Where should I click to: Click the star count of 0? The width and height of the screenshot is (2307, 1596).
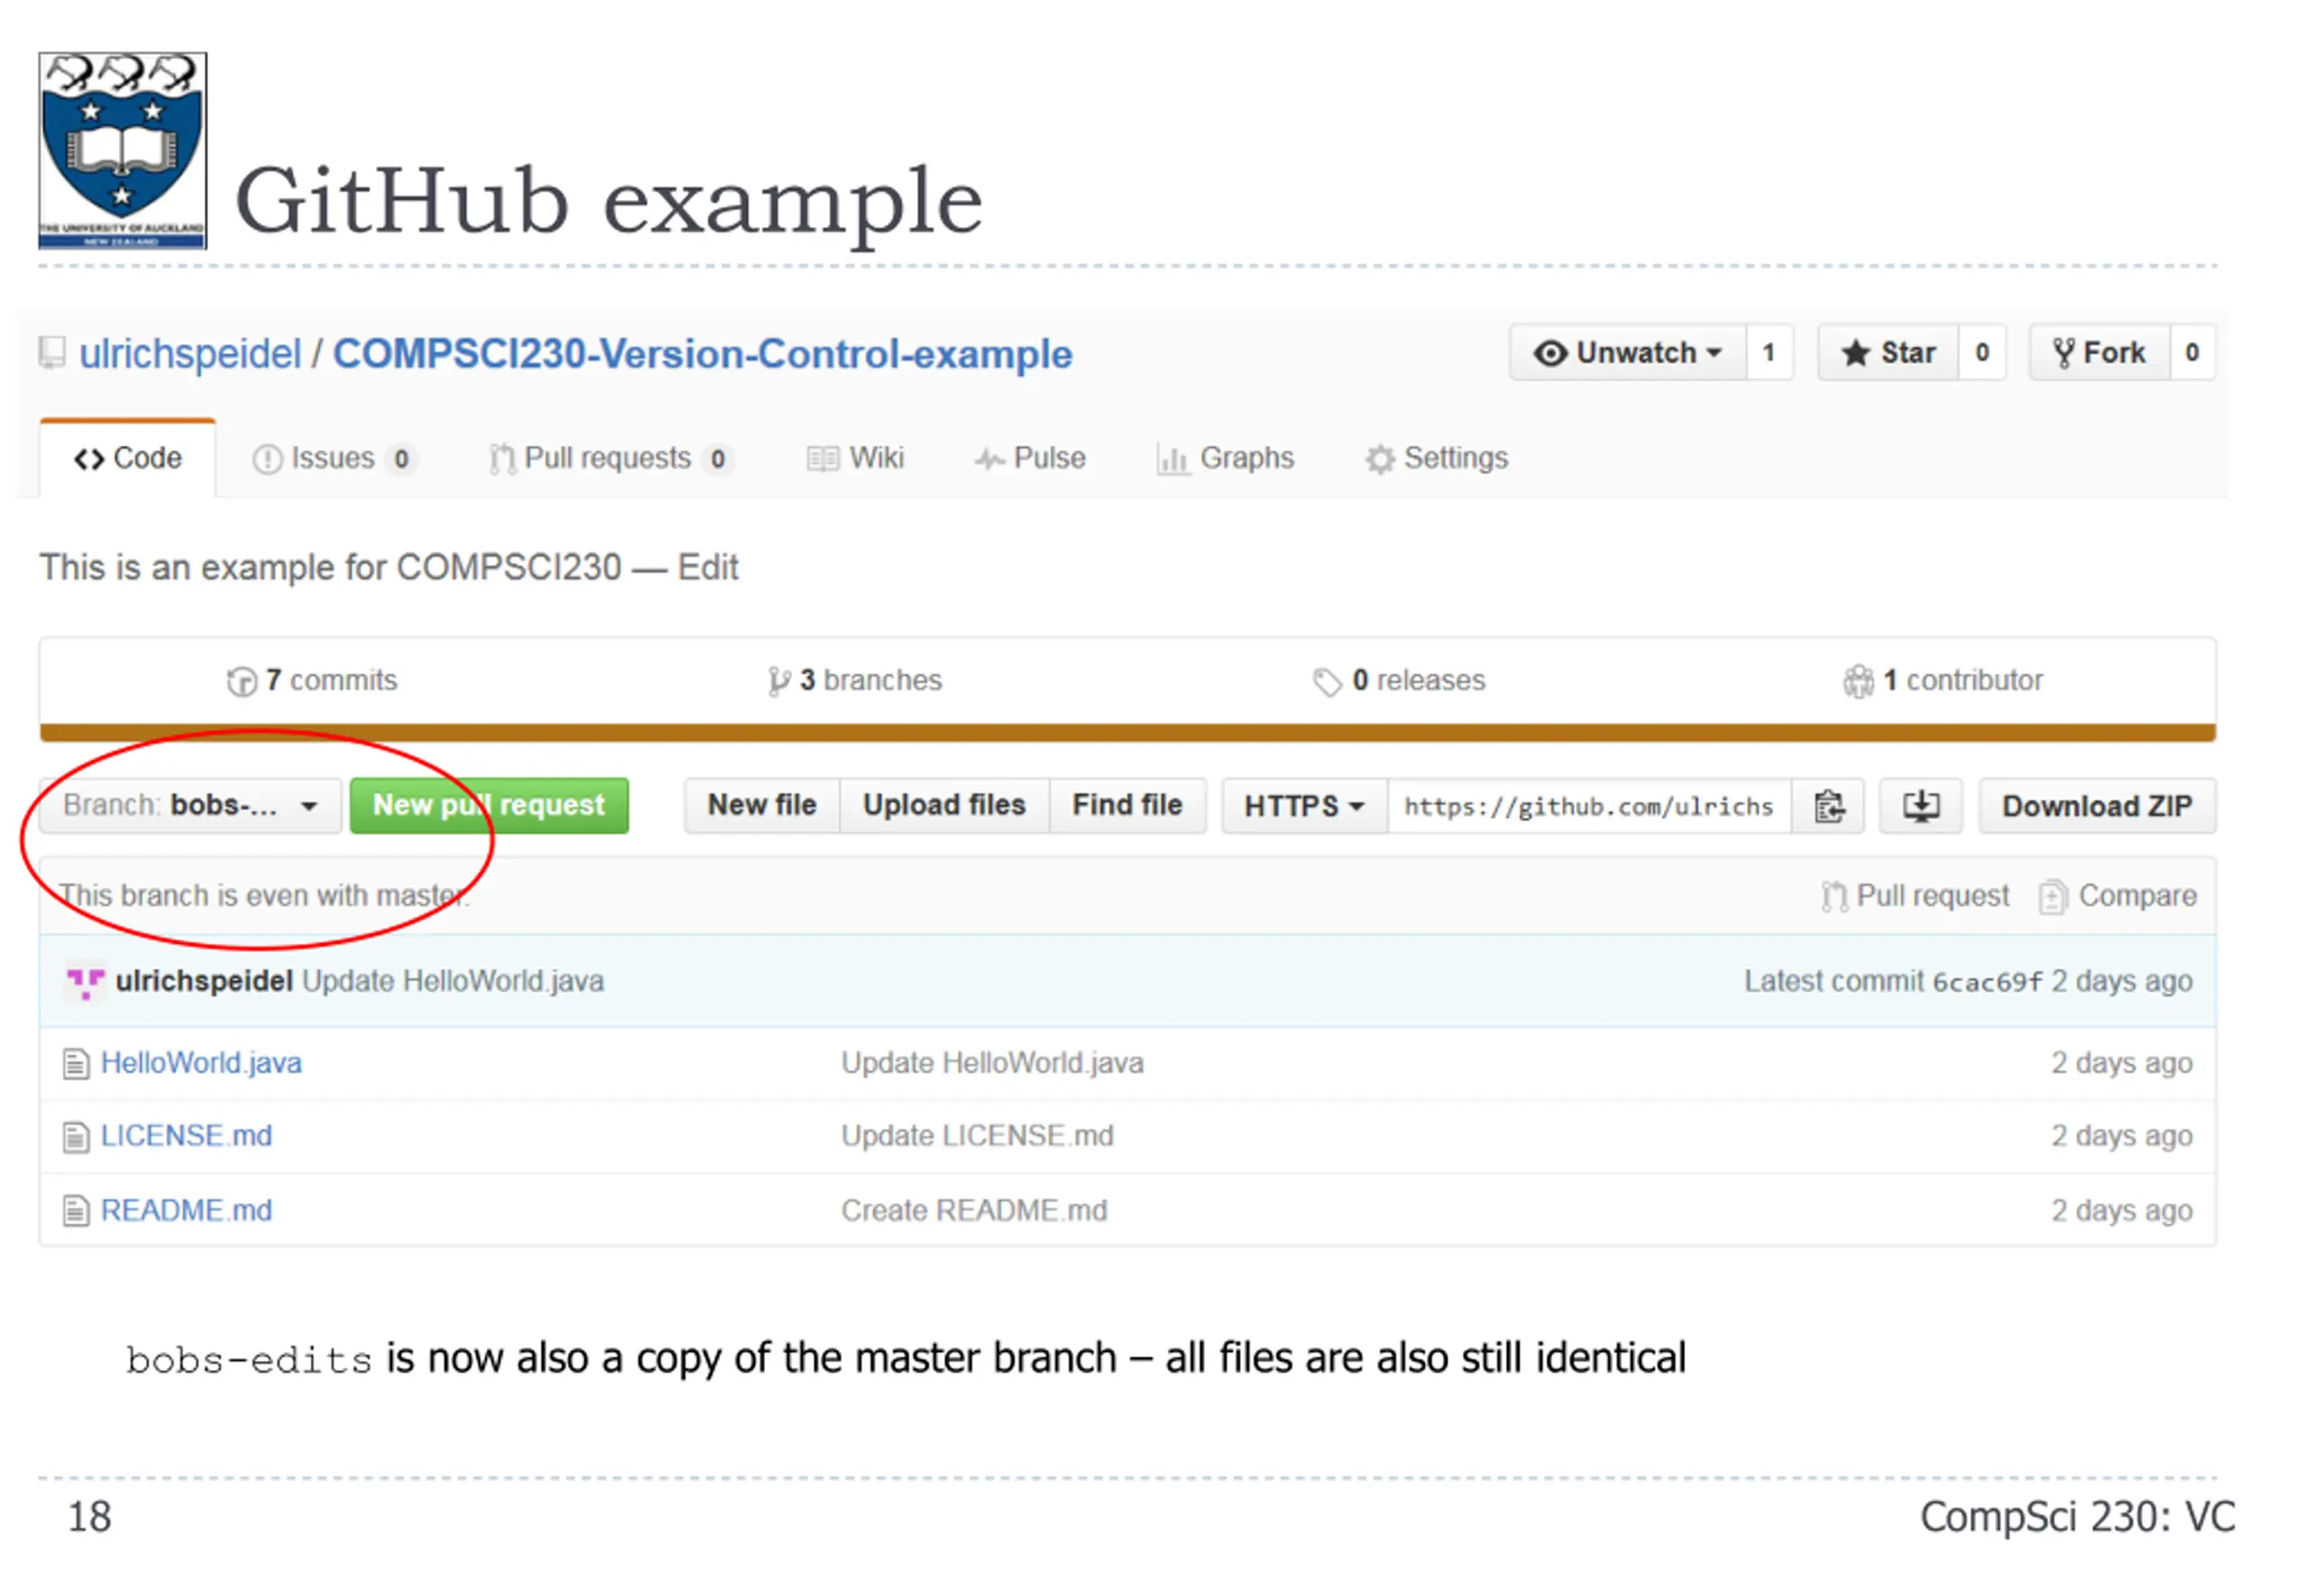tap(1981, 353)
